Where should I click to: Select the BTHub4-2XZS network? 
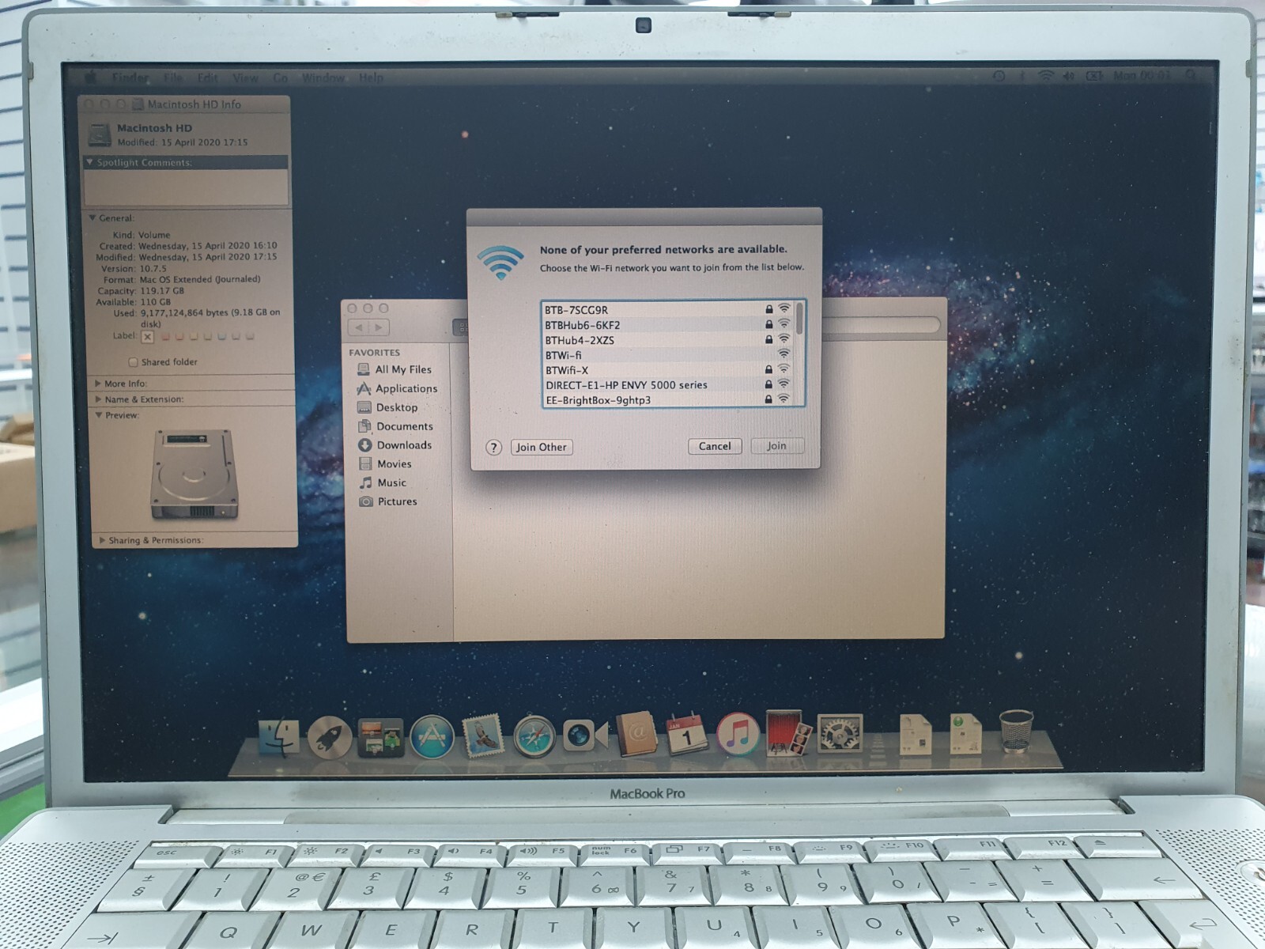click(x=668, y=340)
